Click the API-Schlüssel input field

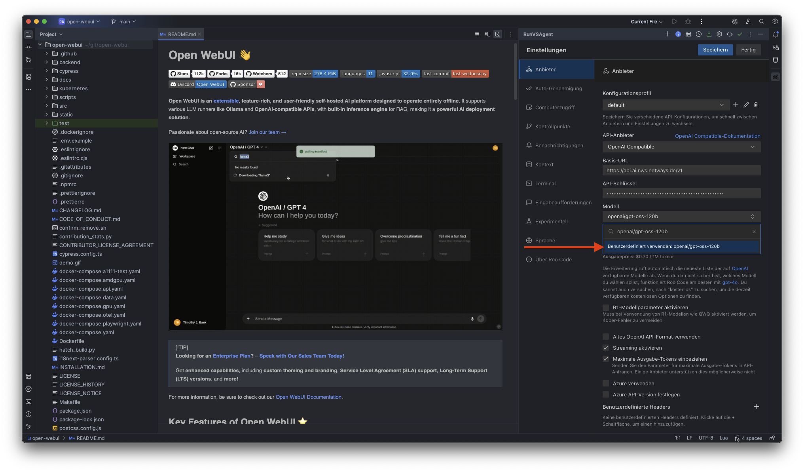pyautogui.click(x=681, y=194)
